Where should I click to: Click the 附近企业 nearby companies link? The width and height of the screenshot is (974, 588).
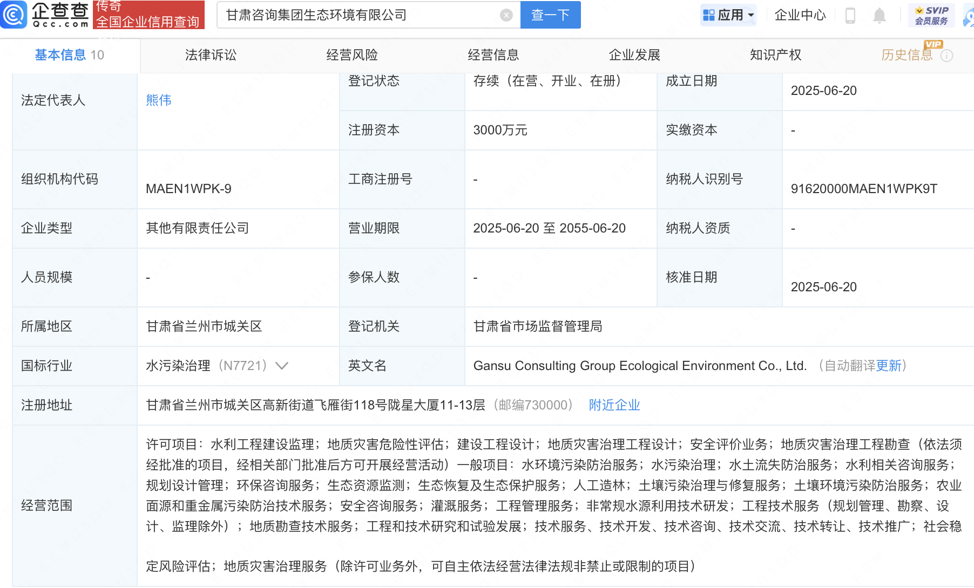point(613,405)
